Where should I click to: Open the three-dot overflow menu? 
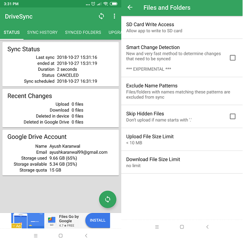[x=114, y=16]
